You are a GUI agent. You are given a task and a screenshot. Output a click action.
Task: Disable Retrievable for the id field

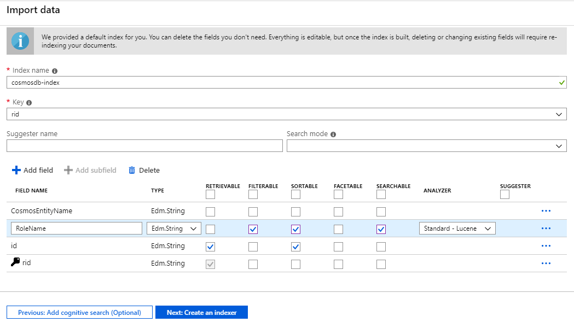(211, 247)
